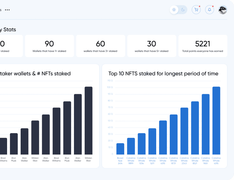Select the Catalina Whale 9651 bar
This screenshot has width=234, height=180.
[x=206, y=124]
